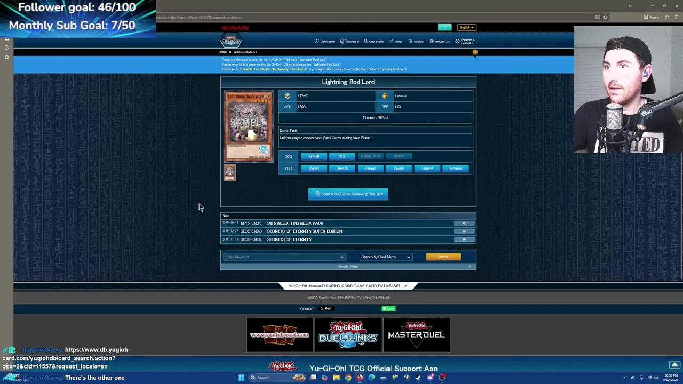Open My Deck page
683x384 pixels.
click(416, 41)
